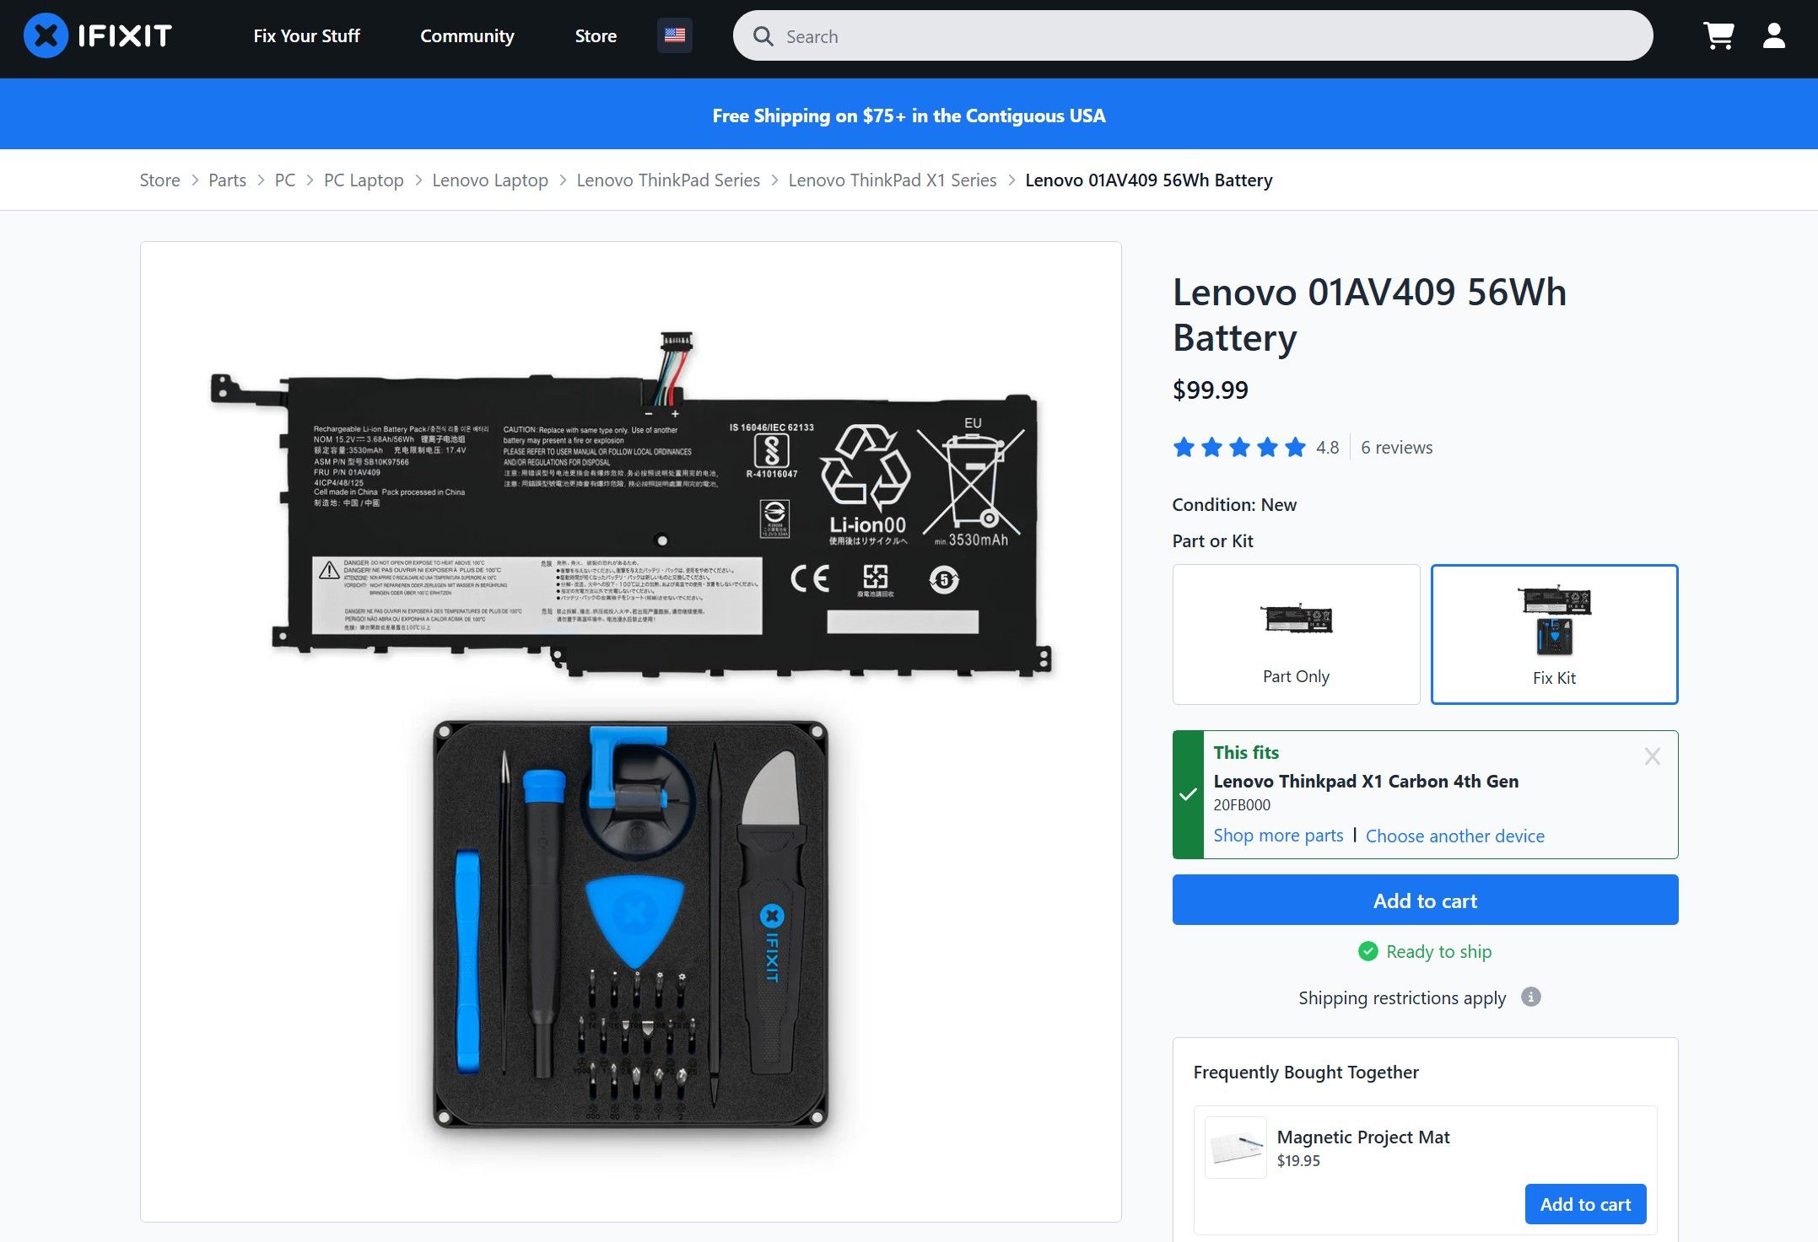
Task: Open the Community menu
Action: [x=467, y=35]
